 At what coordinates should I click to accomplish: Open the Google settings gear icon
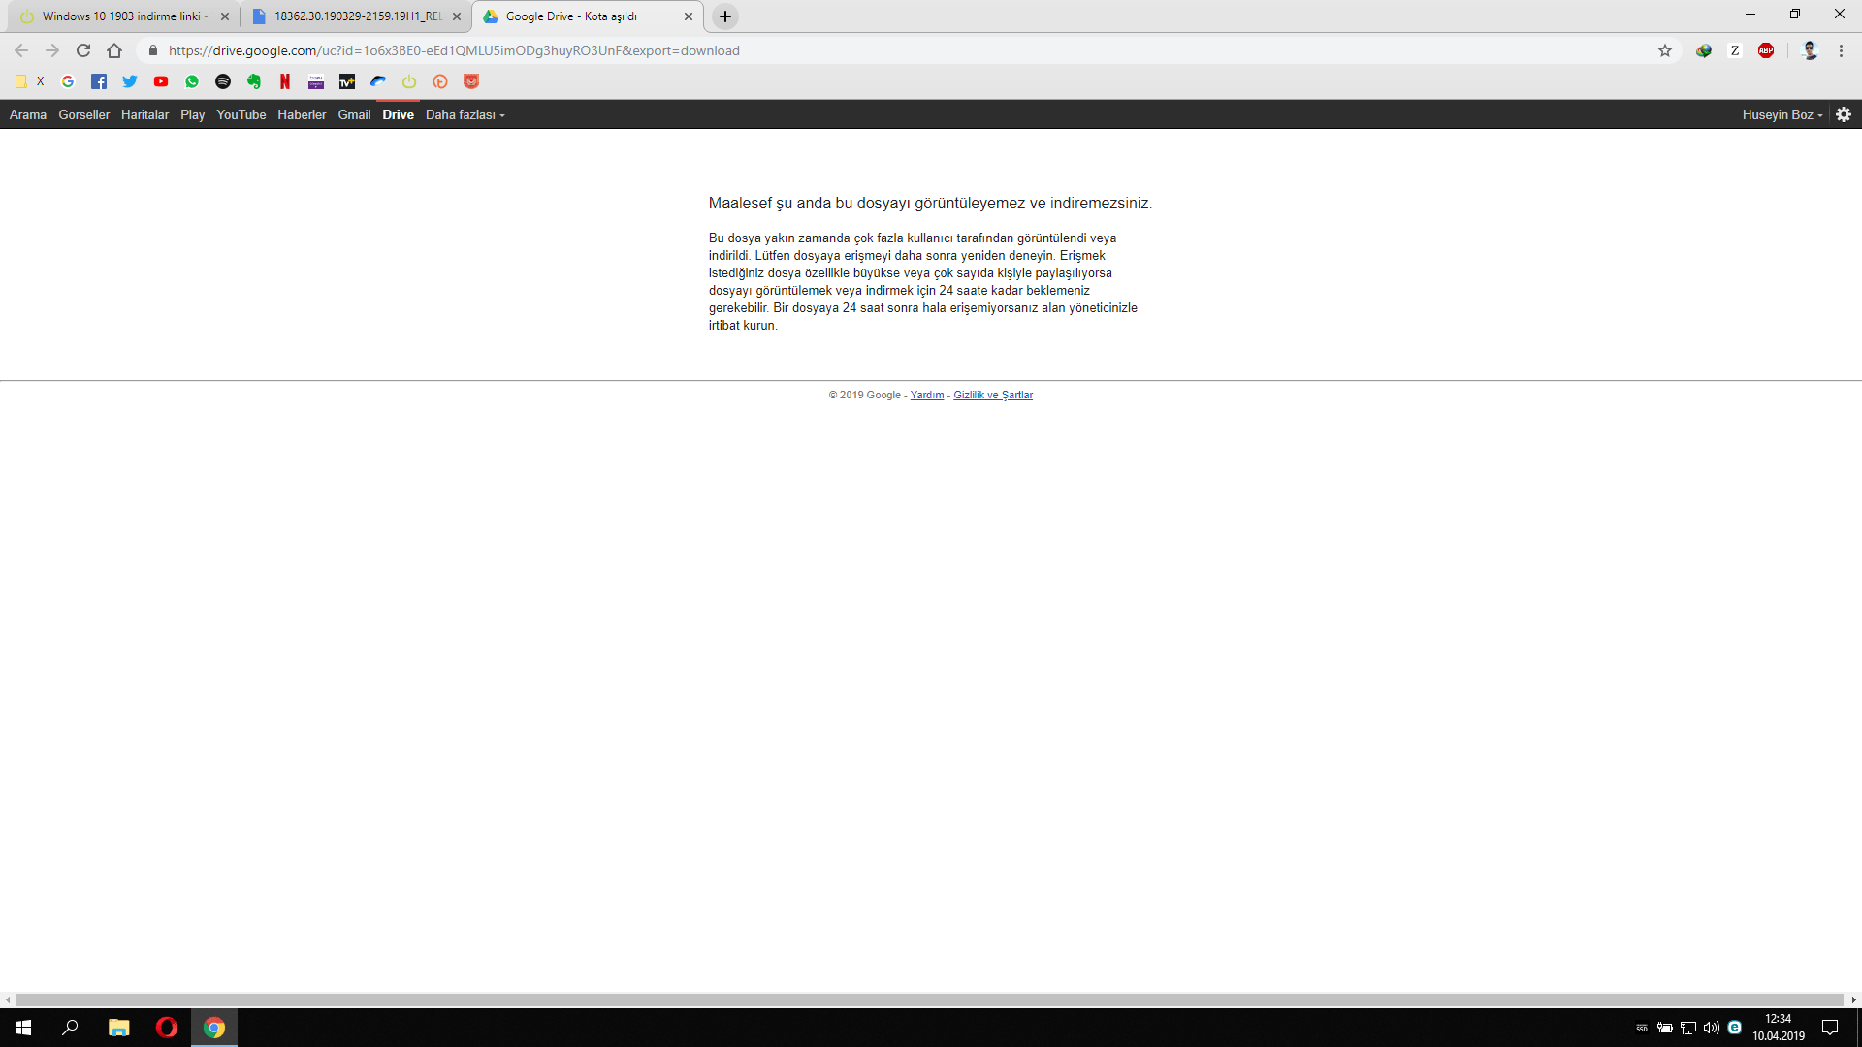tap(1844, 114)
